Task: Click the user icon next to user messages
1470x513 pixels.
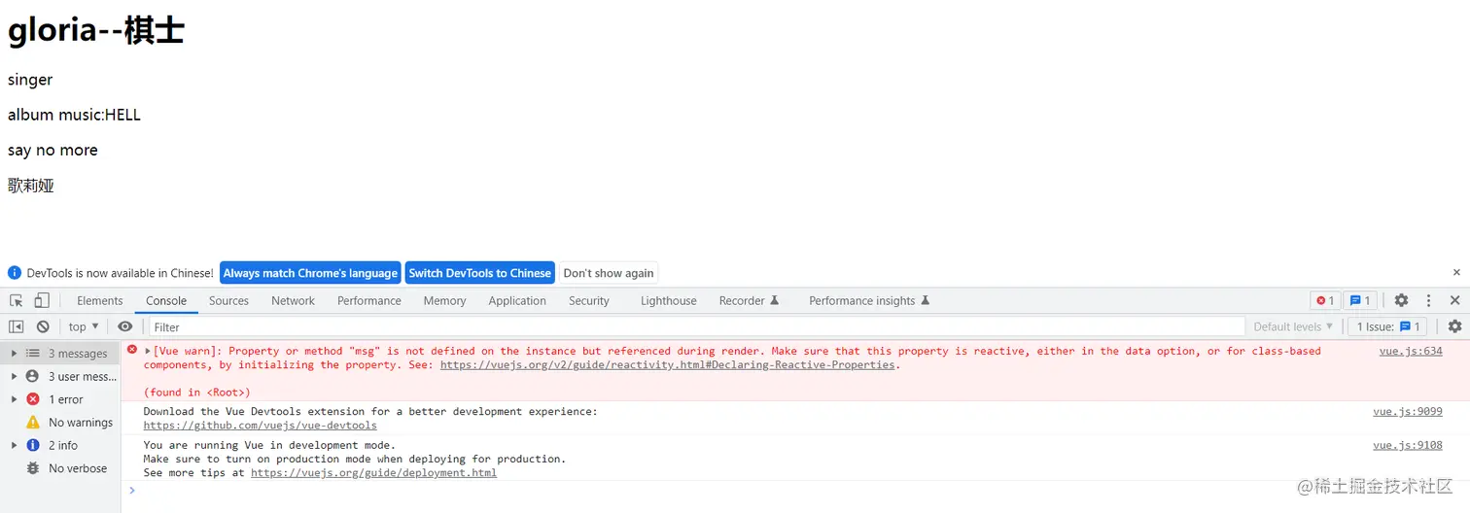Action: tap(33, 377)
